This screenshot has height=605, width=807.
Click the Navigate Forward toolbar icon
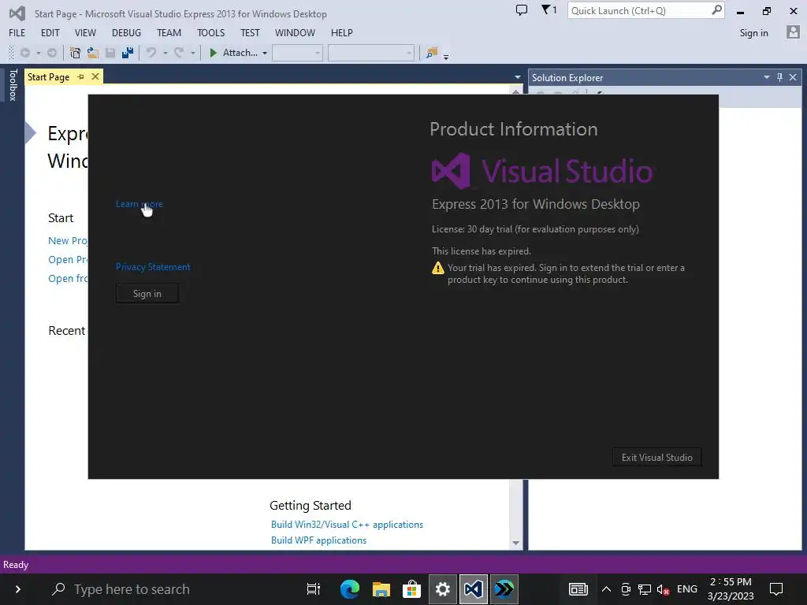coord(51,53)
